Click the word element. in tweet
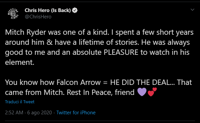The height and width of the screenshot is (123, 200). click(20, 62)
